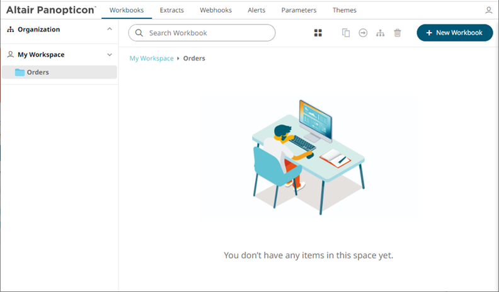Open the Webhooks tab
499x292 pixels.
tap(215, 10)
